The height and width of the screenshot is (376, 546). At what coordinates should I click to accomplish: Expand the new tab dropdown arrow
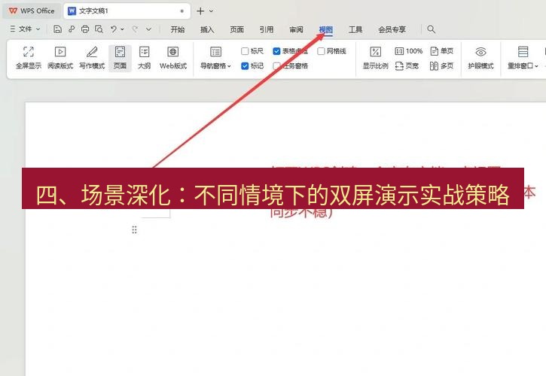pyautogui.click(x=211, y=11)
